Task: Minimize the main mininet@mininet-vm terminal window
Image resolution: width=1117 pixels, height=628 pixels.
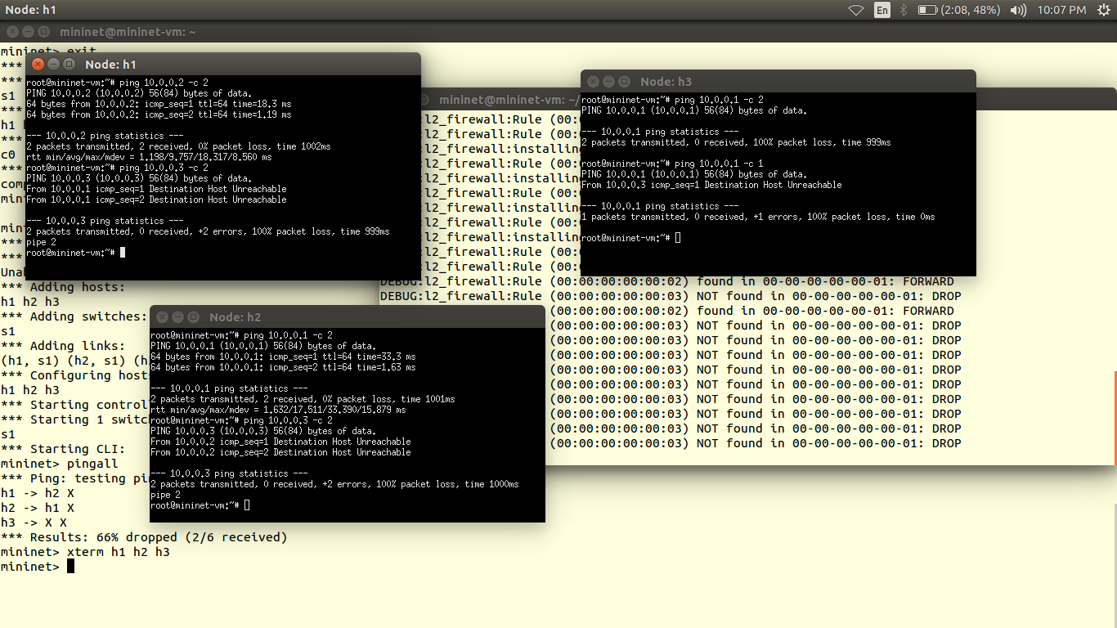Action: [x=27, y=31]
